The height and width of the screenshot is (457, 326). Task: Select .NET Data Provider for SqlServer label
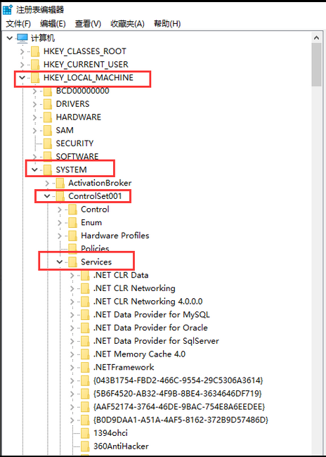(156, 341)
